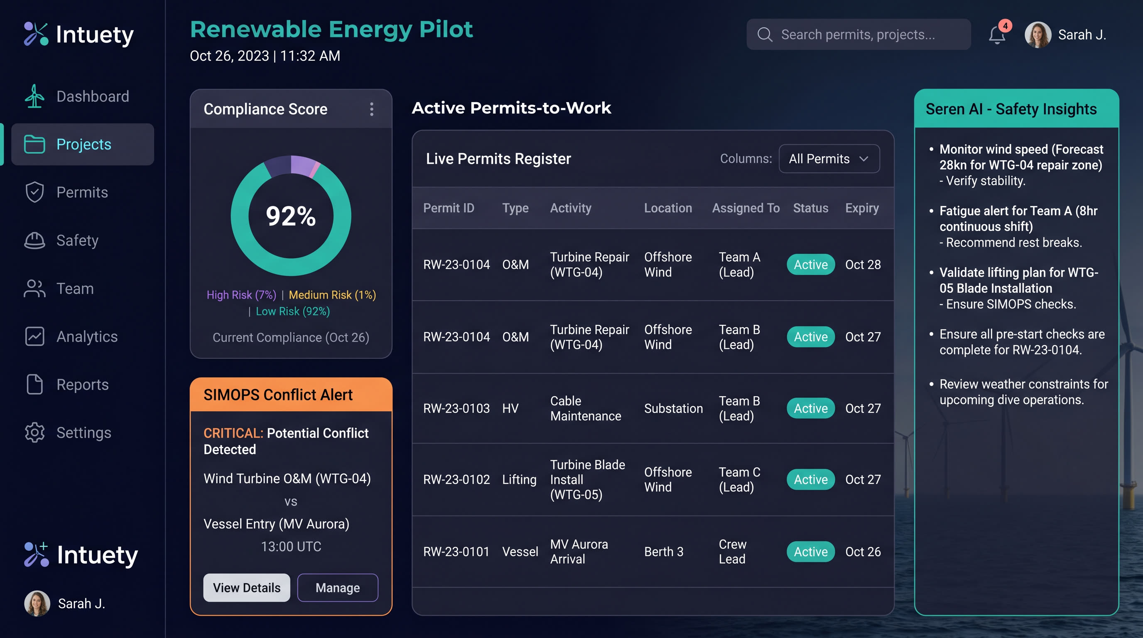The height and width of the screenshot is (638, 1143).
Task: Open the All Permits column filter dropdown
Action: pos(829,158)
